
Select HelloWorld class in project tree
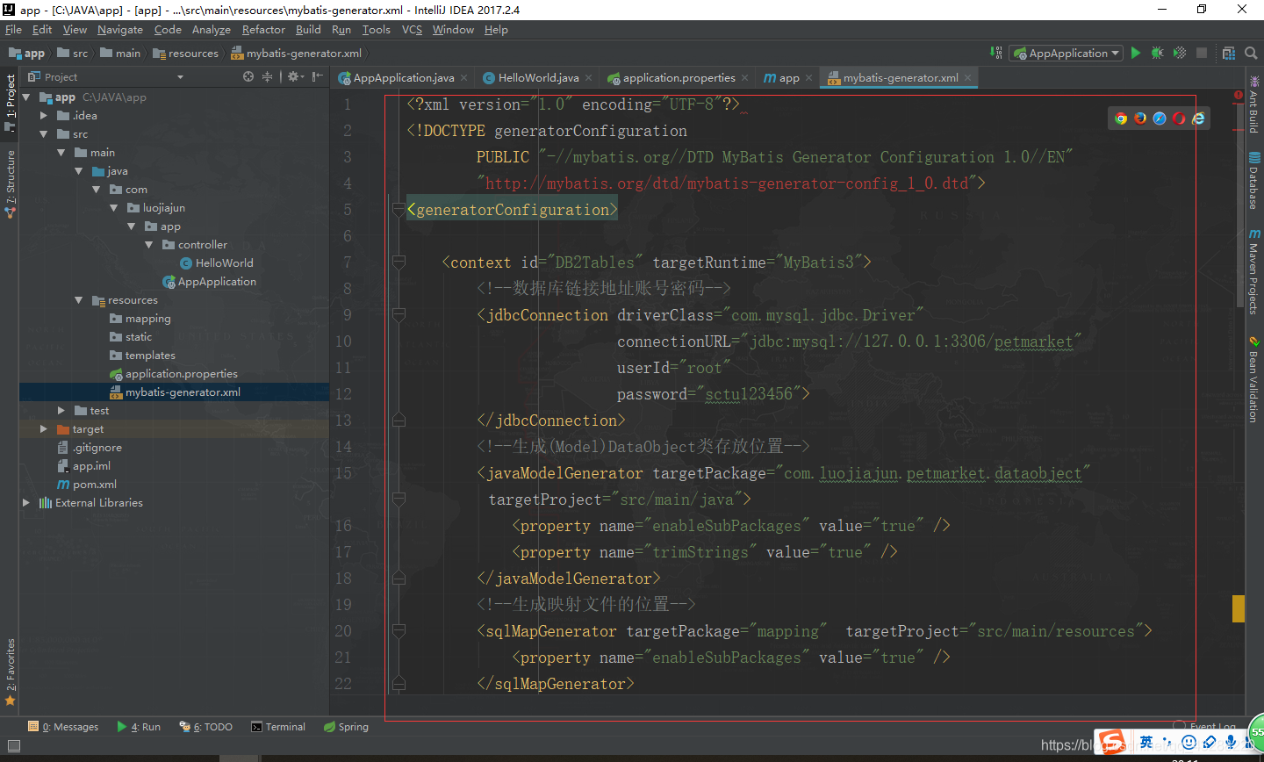tap(217, 263)
